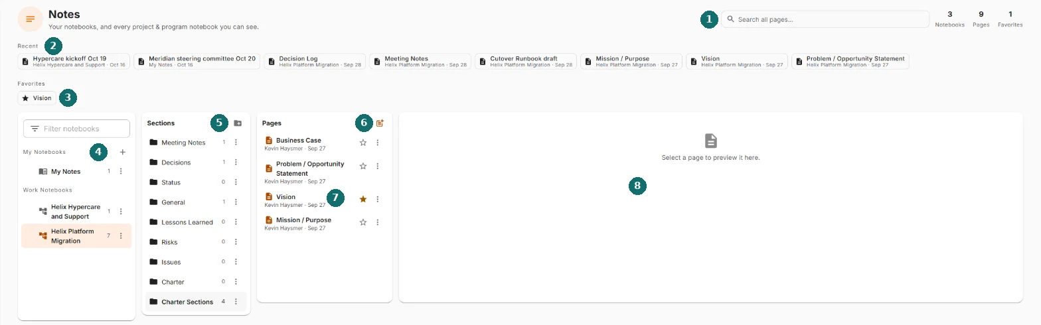Click the Mission / Purpose page document icon
1041x325 pixels.
(x=269, y=220)
